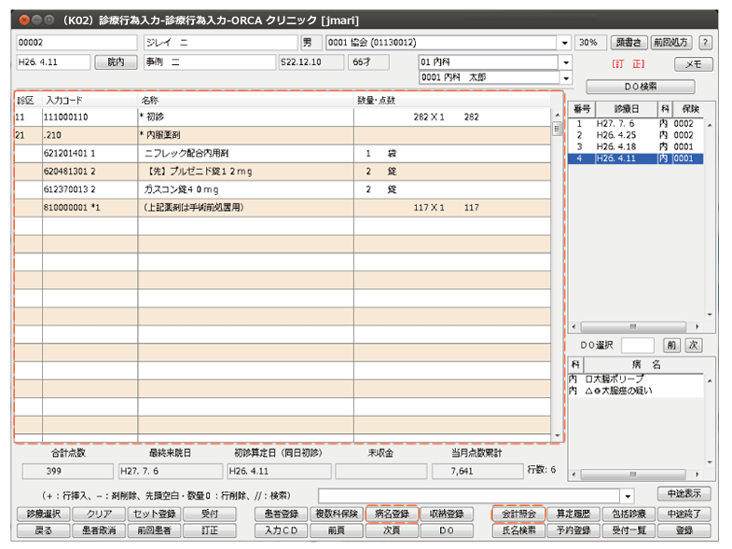The width and height of the screenshot is (732, 549).
Task: Click the 中途表示 button
Action: coord(684,493)
